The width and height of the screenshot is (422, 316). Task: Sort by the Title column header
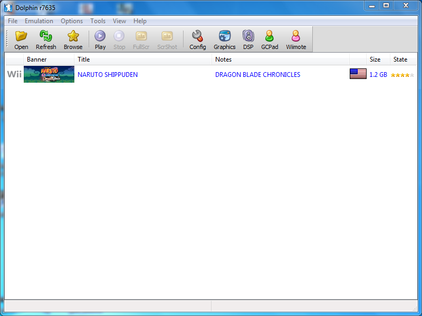tap(143, 60)
